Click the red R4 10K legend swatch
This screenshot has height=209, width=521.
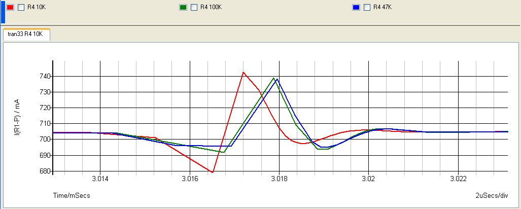pyautogui.click(x=10, y=8)
